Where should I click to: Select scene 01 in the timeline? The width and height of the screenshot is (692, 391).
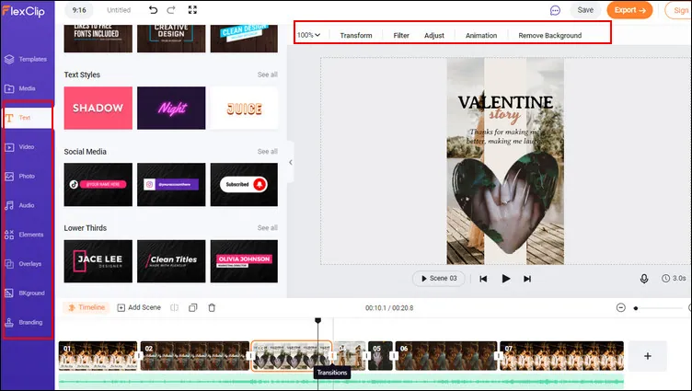[x=98, y=356]
